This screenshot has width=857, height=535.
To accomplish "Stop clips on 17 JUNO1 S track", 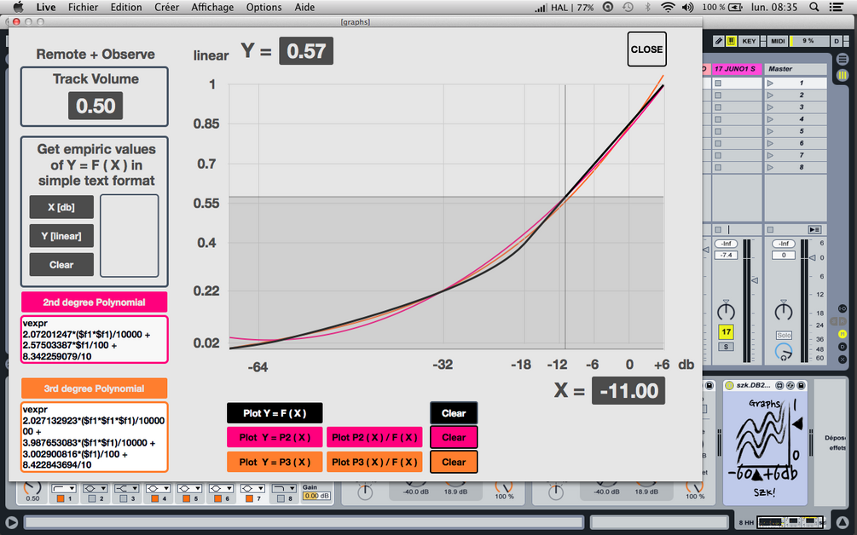I will pyautogui.click(x=718, y=230).
